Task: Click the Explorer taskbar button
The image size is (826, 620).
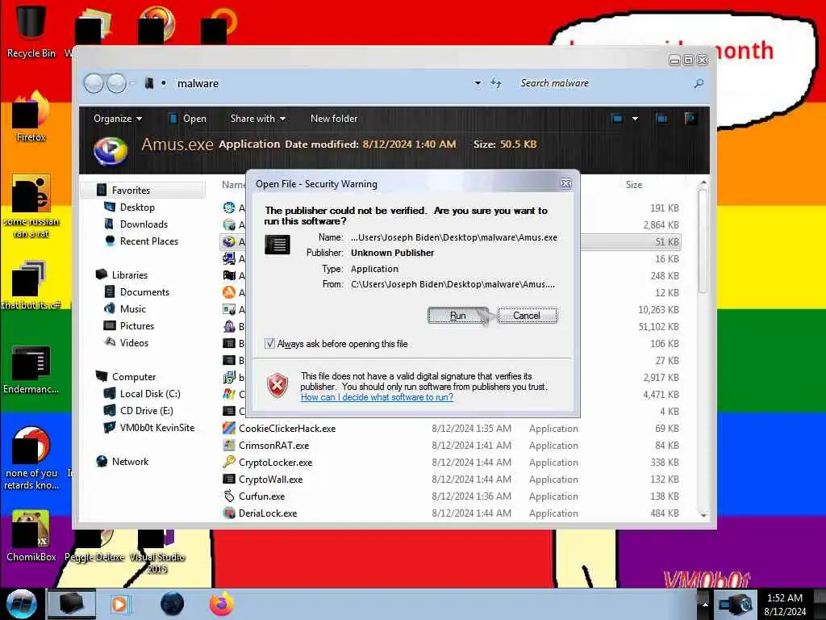Action: pos(72,604)
